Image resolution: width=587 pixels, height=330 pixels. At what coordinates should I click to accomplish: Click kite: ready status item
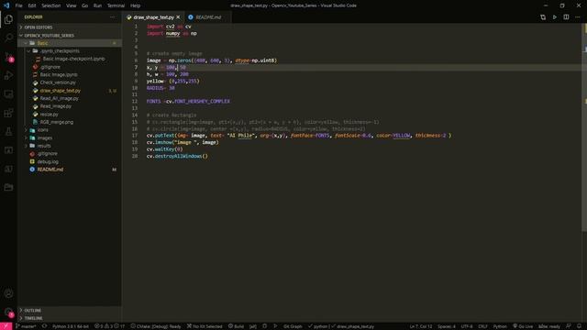(549, 326)
